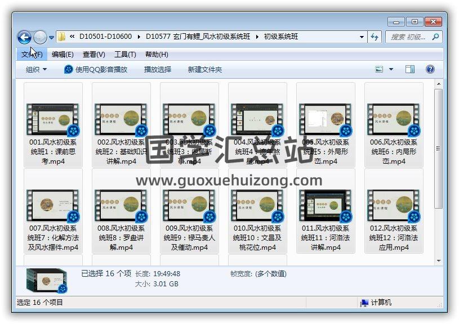The height and width of the screenshot is (324, 459).
Task: Select video 002 基础知识讲解.mp4
Action: [x=121, y=125]
